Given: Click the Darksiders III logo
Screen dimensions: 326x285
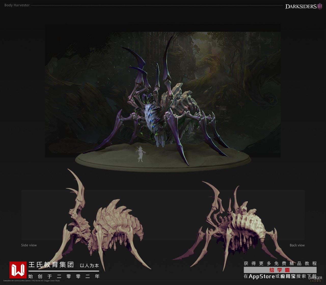Looking at the screenshot, I should (304, 7).
